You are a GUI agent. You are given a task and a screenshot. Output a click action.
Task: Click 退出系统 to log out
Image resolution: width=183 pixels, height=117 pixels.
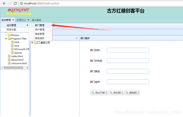coord(36,20)
